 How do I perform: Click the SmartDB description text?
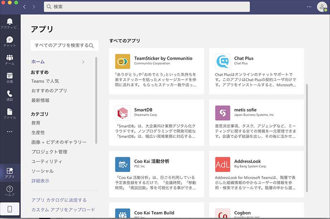(x=155, y=131)
